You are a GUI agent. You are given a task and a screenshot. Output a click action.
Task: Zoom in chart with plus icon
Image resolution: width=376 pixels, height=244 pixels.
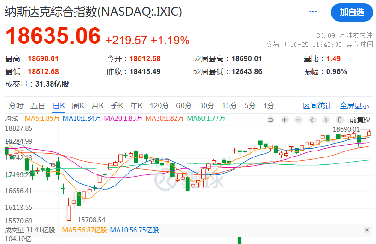285,120
